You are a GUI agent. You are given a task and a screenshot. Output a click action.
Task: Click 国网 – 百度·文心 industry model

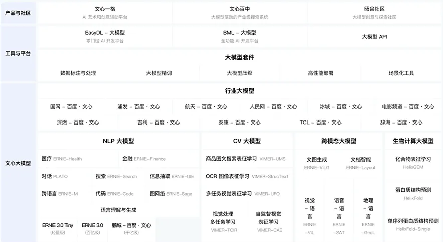pos(71,107)
